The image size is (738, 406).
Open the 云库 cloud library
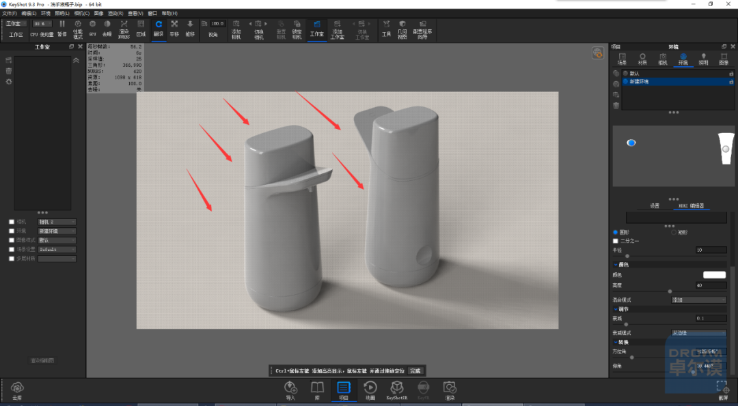point(17,390)
